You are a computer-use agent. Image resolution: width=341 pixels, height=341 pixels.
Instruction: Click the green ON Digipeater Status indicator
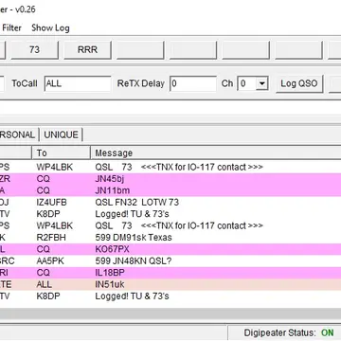click(x=328, y=332)
